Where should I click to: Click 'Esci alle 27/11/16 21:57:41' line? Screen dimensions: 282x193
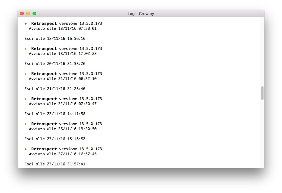point(55,164)
